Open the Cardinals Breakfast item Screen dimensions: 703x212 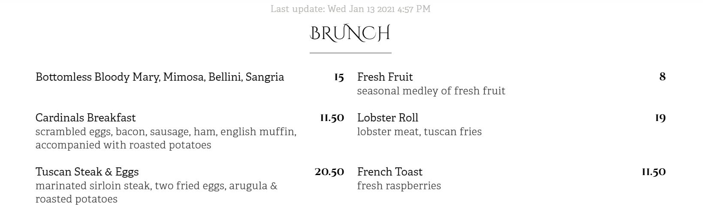tap(85, 118)
